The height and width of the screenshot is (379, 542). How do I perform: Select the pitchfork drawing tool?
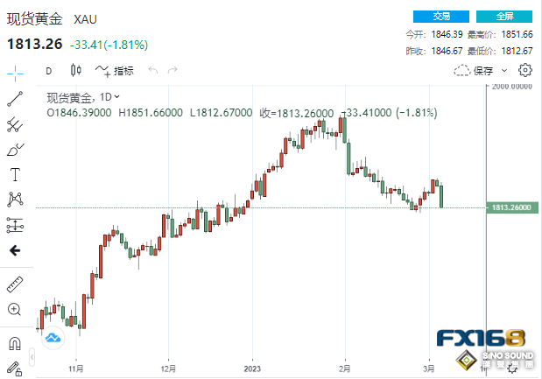pos(15,124)
